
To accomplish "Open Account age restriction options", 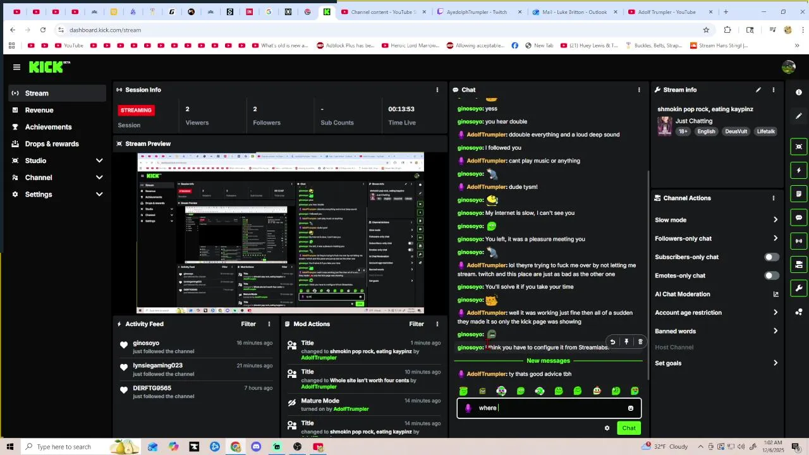I will coord(716,312).
